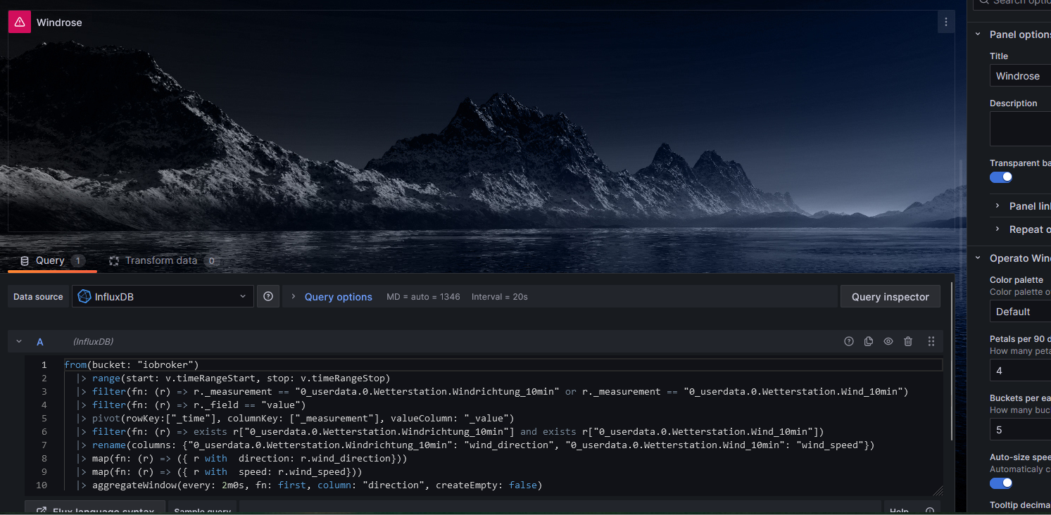Collapse the Panel options section
This screenshot has width=1051, height=515.
click(978, 34)
